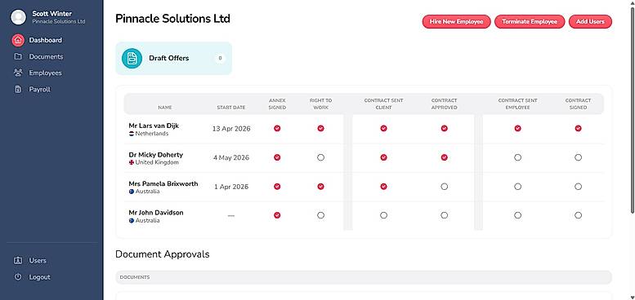Open Dr Micky Doherty's record

(155, 155)
